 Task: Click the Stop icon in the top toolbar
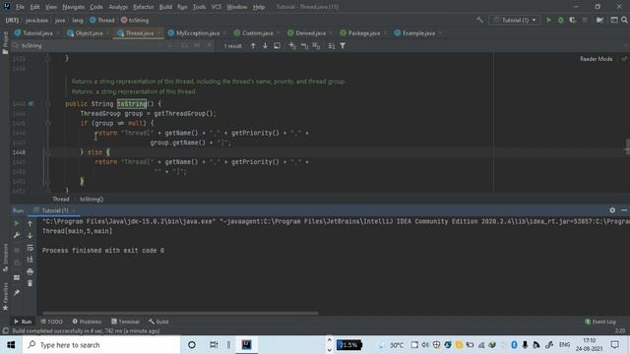585,20
